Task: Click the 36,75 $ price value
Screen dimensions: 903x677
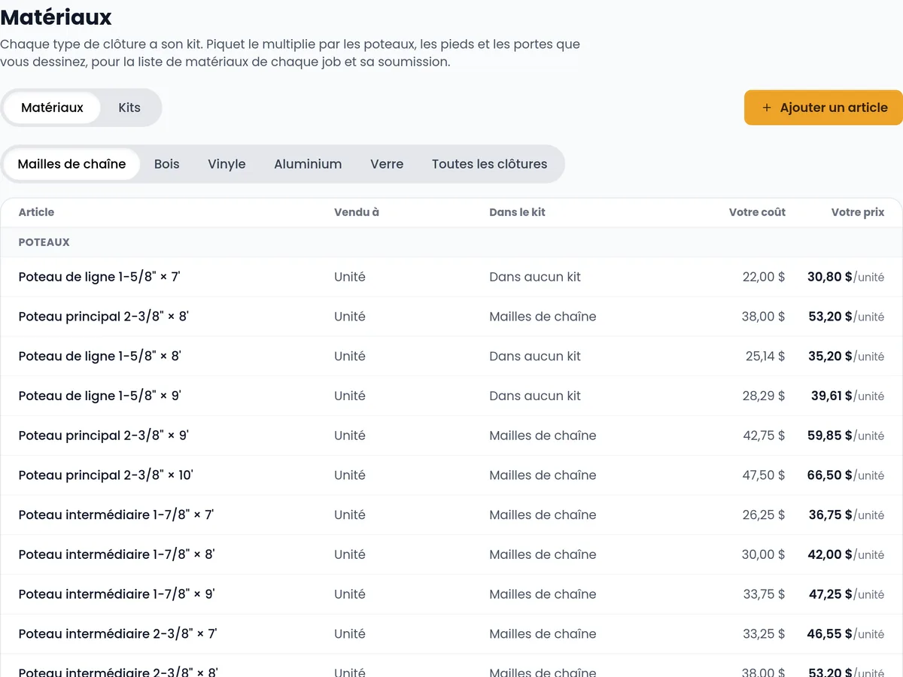Action: (x=831, y=515)
